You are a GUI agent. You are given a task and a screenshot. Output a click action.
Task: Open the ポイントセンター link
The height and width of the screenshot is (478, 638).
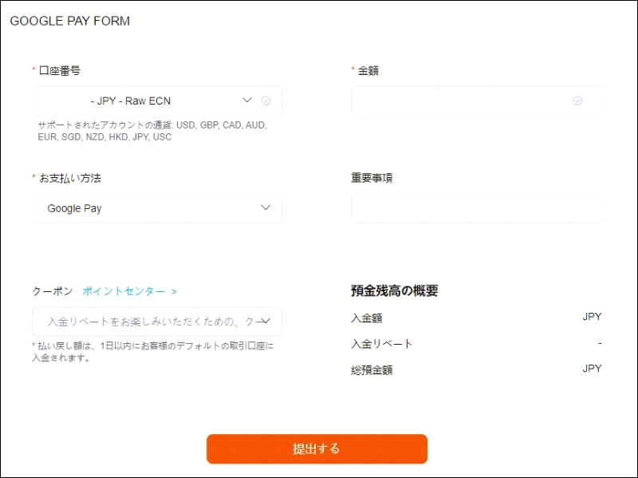129,291
